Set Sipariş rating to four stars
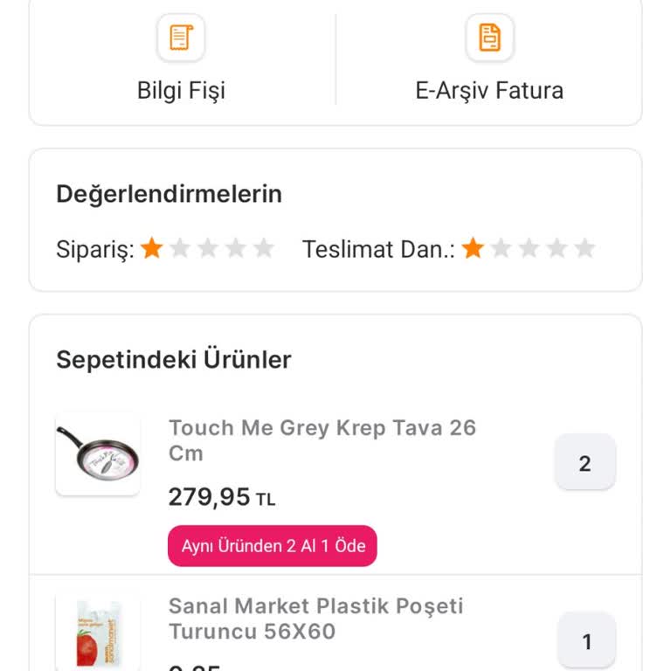Image resolution: width=671 pixels, height=671 pixels. (236, 249)
